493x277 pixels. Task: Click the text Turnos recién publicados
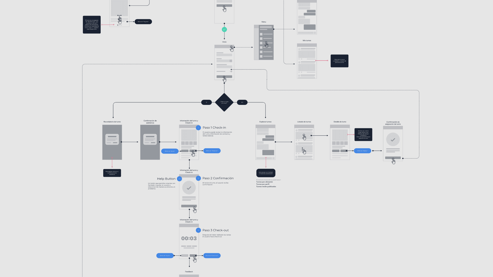pos(266,186)
